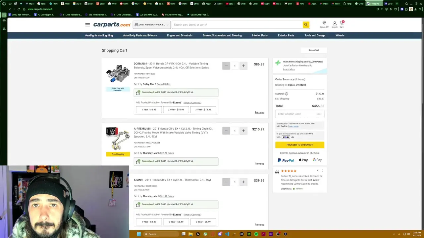Remove the Aisin thermostat from cart
This screenshot has width=424, height=238.
[259, 225]
